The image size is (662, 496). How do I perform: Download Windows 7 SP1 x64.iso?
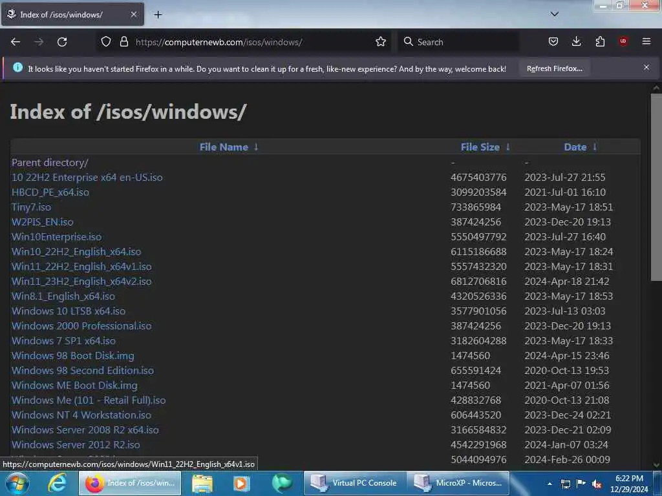[63, 341]
